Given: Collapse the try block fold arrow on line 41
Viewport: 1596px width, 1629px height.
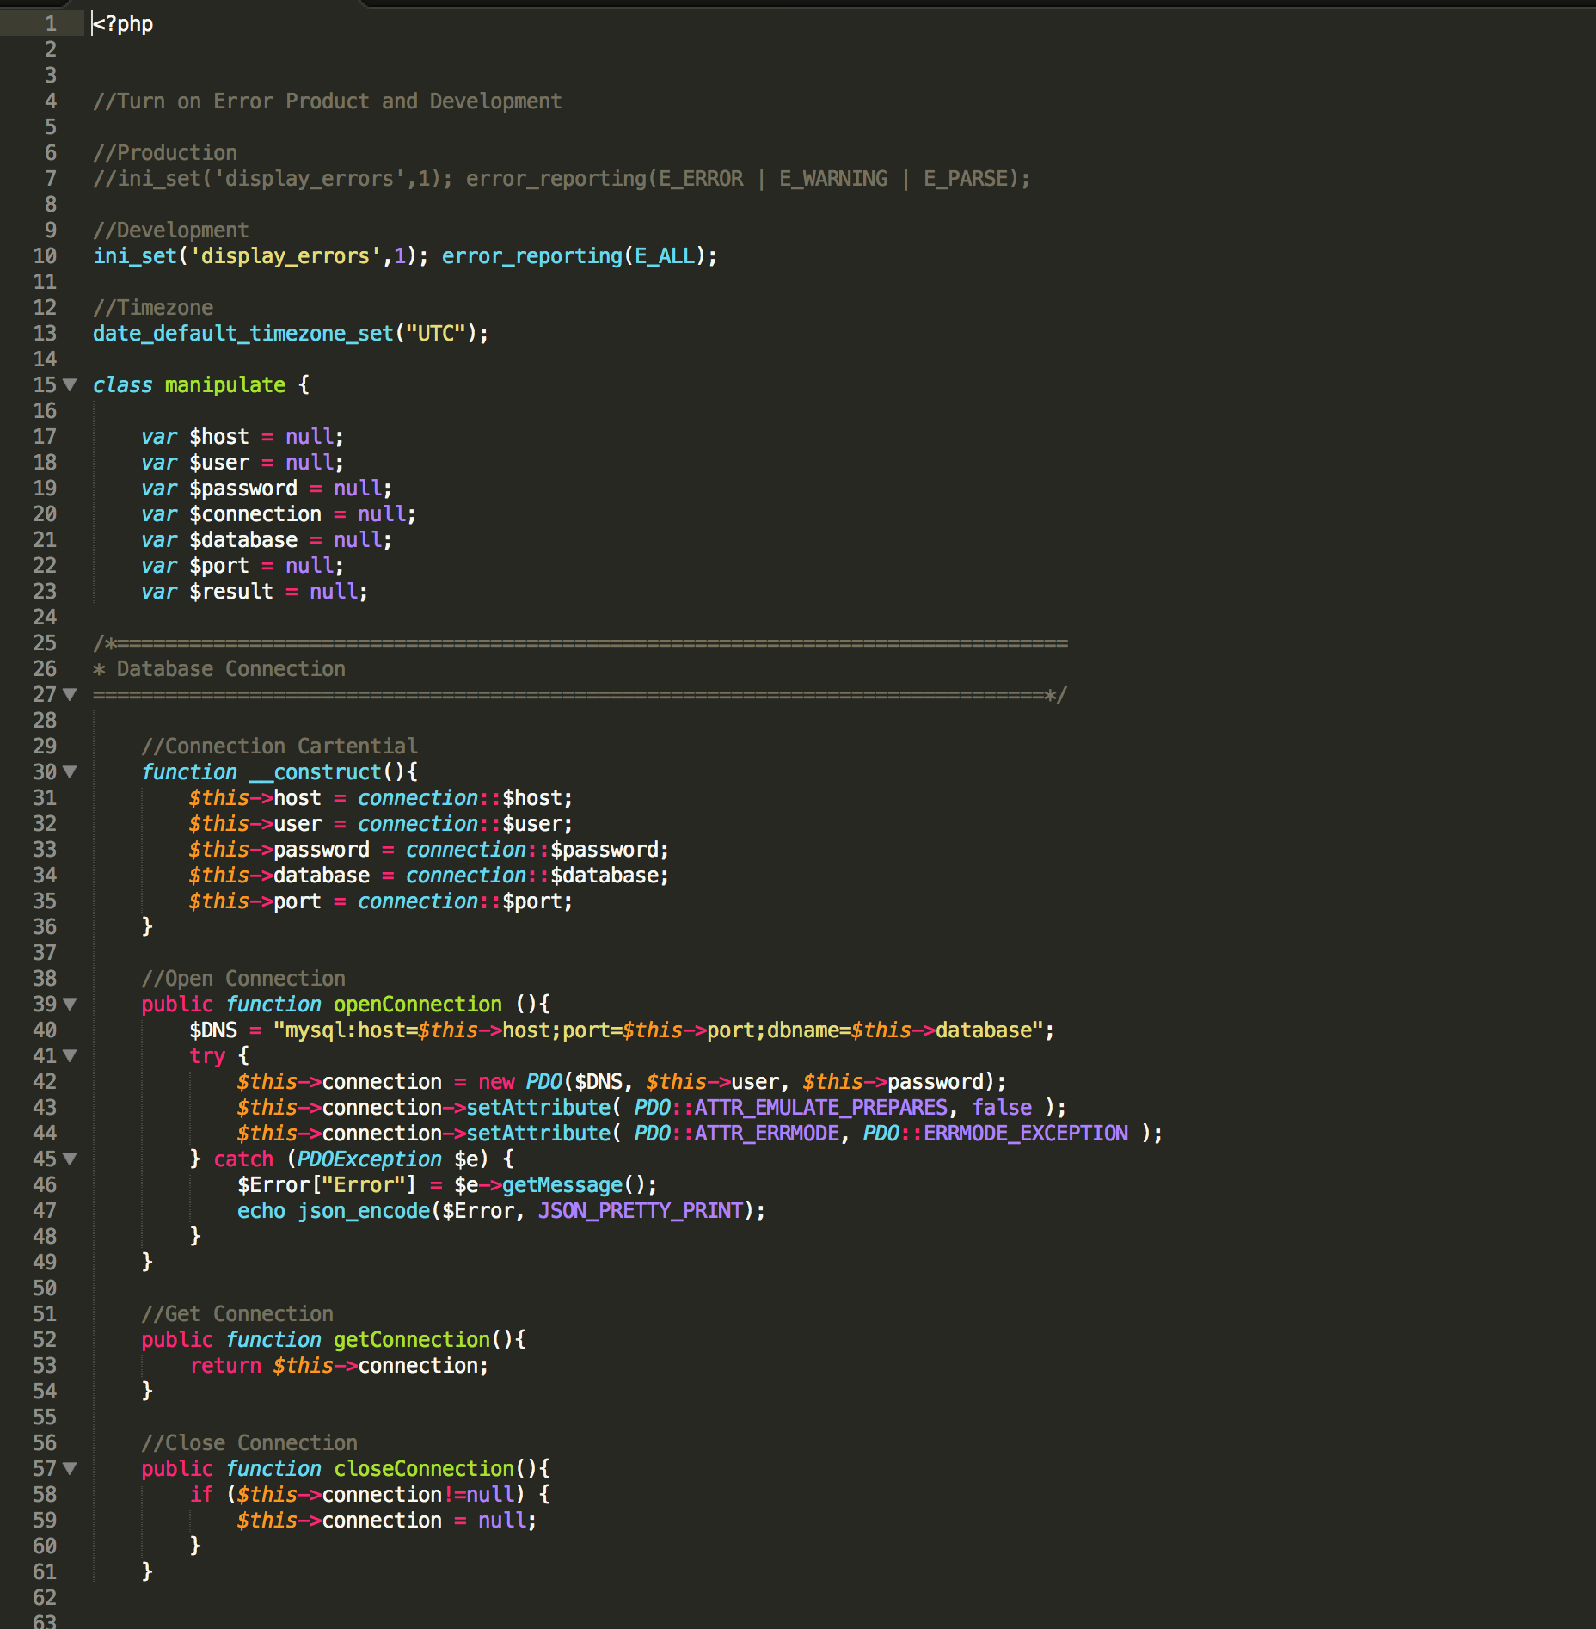Looking at the screenshot, I should pos(70,1055).
